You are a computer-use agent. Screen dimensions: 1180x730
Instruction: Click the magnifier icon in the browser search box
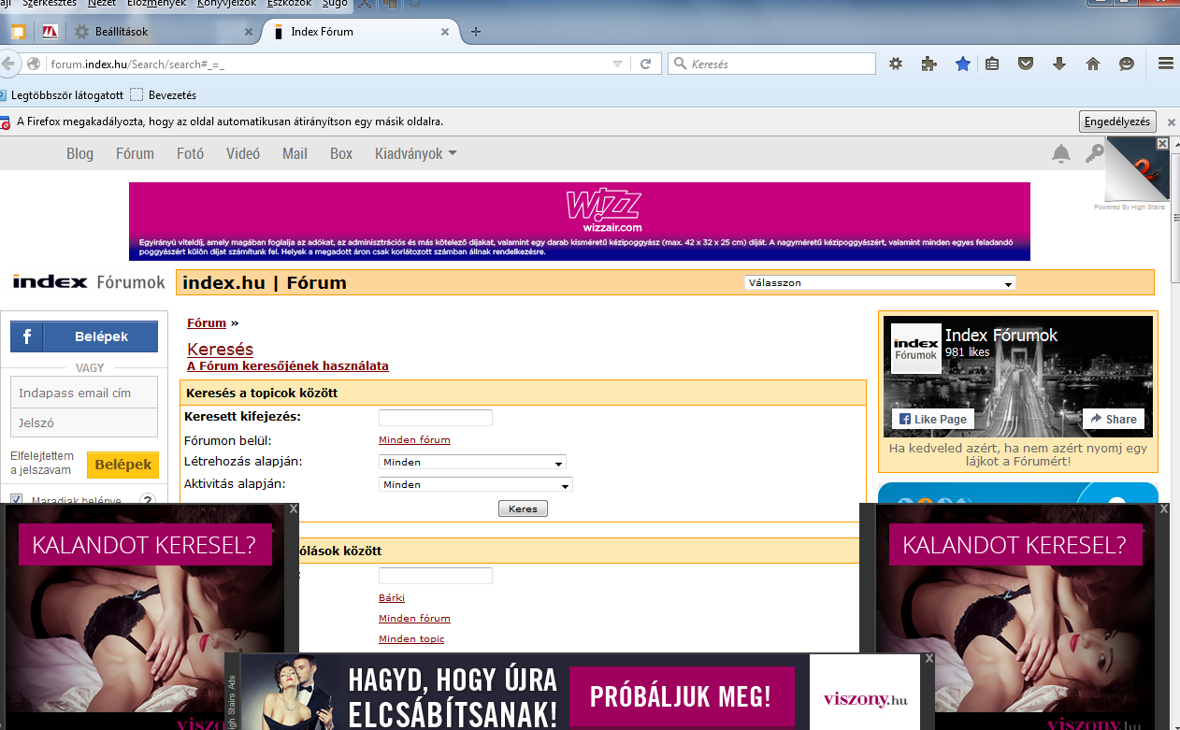coord(679,64)
